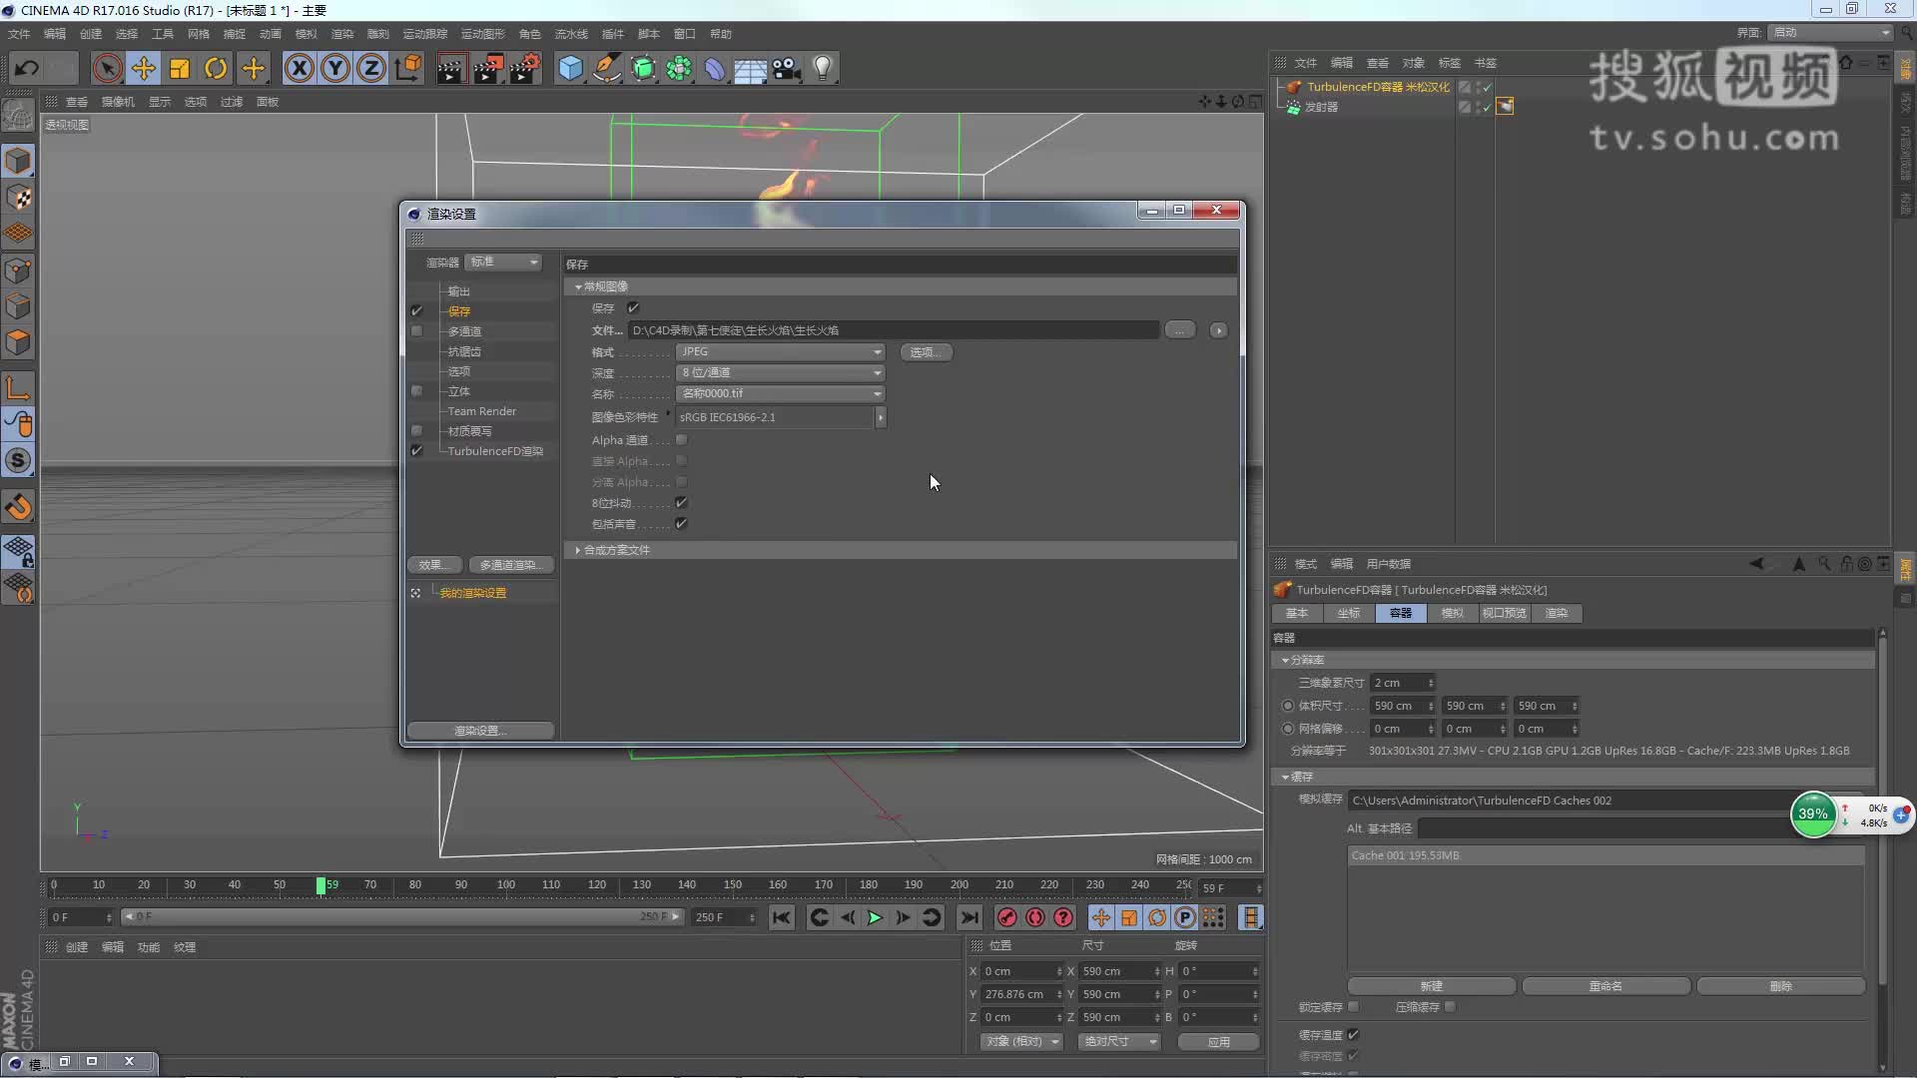Click the Effect button in render settings

[x=433, y=565]
